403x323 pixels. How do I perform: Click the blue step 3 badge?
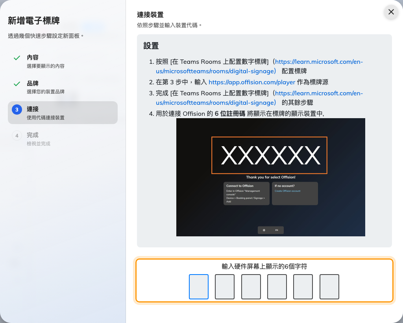click(x=17, y=110)
